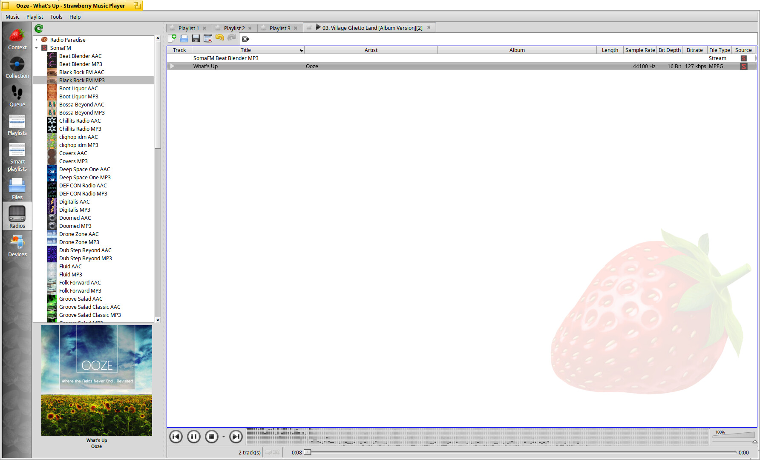Toggle the shuffle mode button in status bar
This screenshot has width=760, height=460.
tap(276, 452)
